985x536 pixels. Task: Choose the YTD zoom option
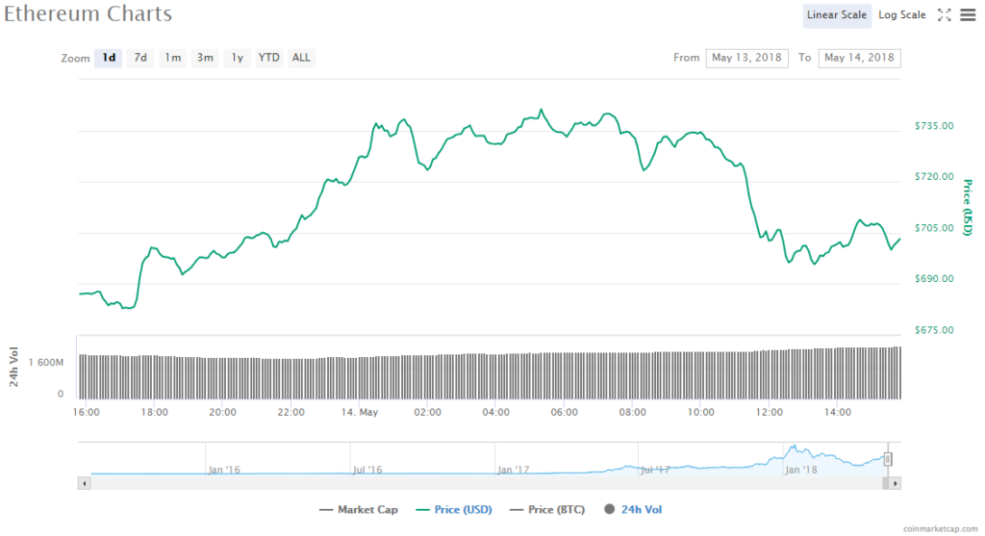click(269, 58)
